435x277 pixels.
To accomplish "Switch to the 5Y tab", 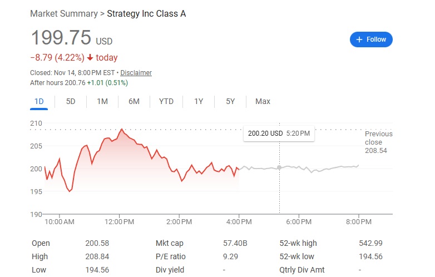I will 230,101.
